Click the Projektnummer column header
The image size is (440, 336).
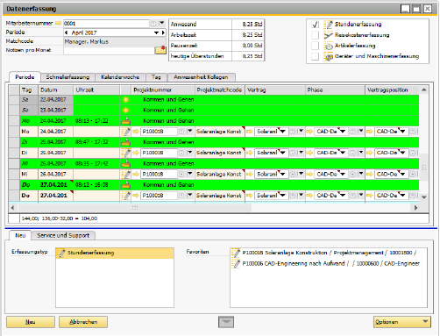[x=163, y=89]
